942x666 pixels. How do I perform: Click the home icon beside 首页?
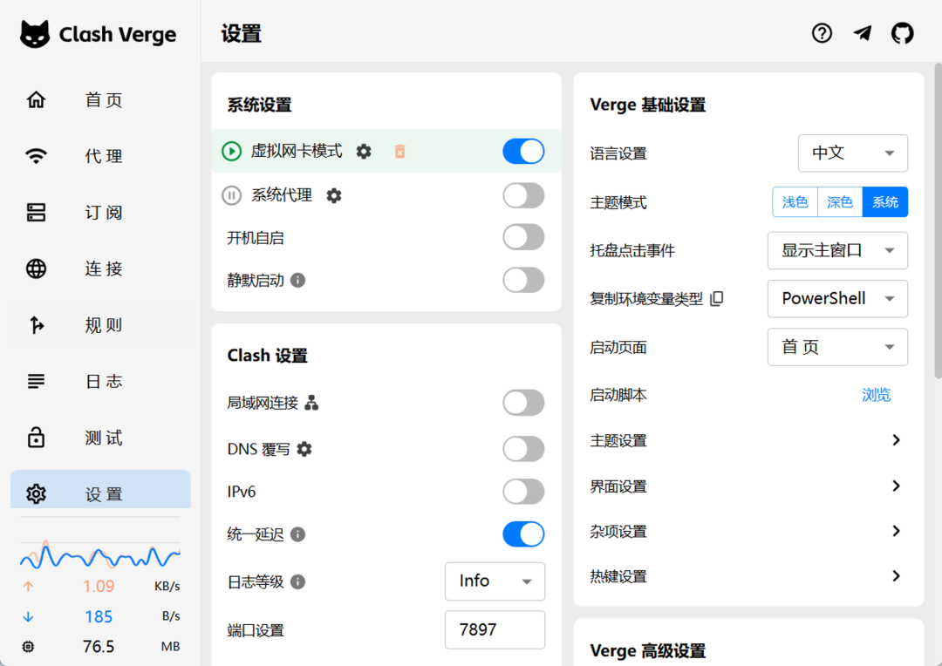(36, 99)
